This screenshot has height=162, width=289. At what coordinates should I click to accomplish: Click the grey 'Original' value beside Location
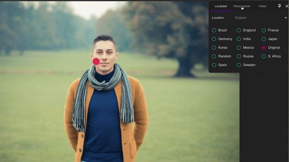(x=240, y=18)
